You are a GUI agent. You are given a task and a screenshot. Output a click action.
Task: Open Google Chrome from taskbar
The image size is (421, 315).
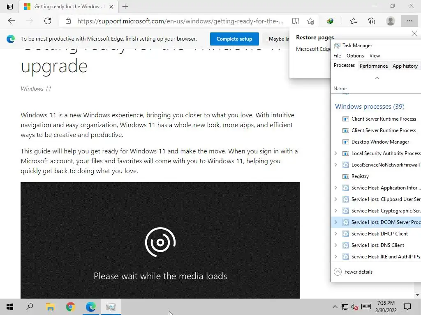click(x=70, y=307)
